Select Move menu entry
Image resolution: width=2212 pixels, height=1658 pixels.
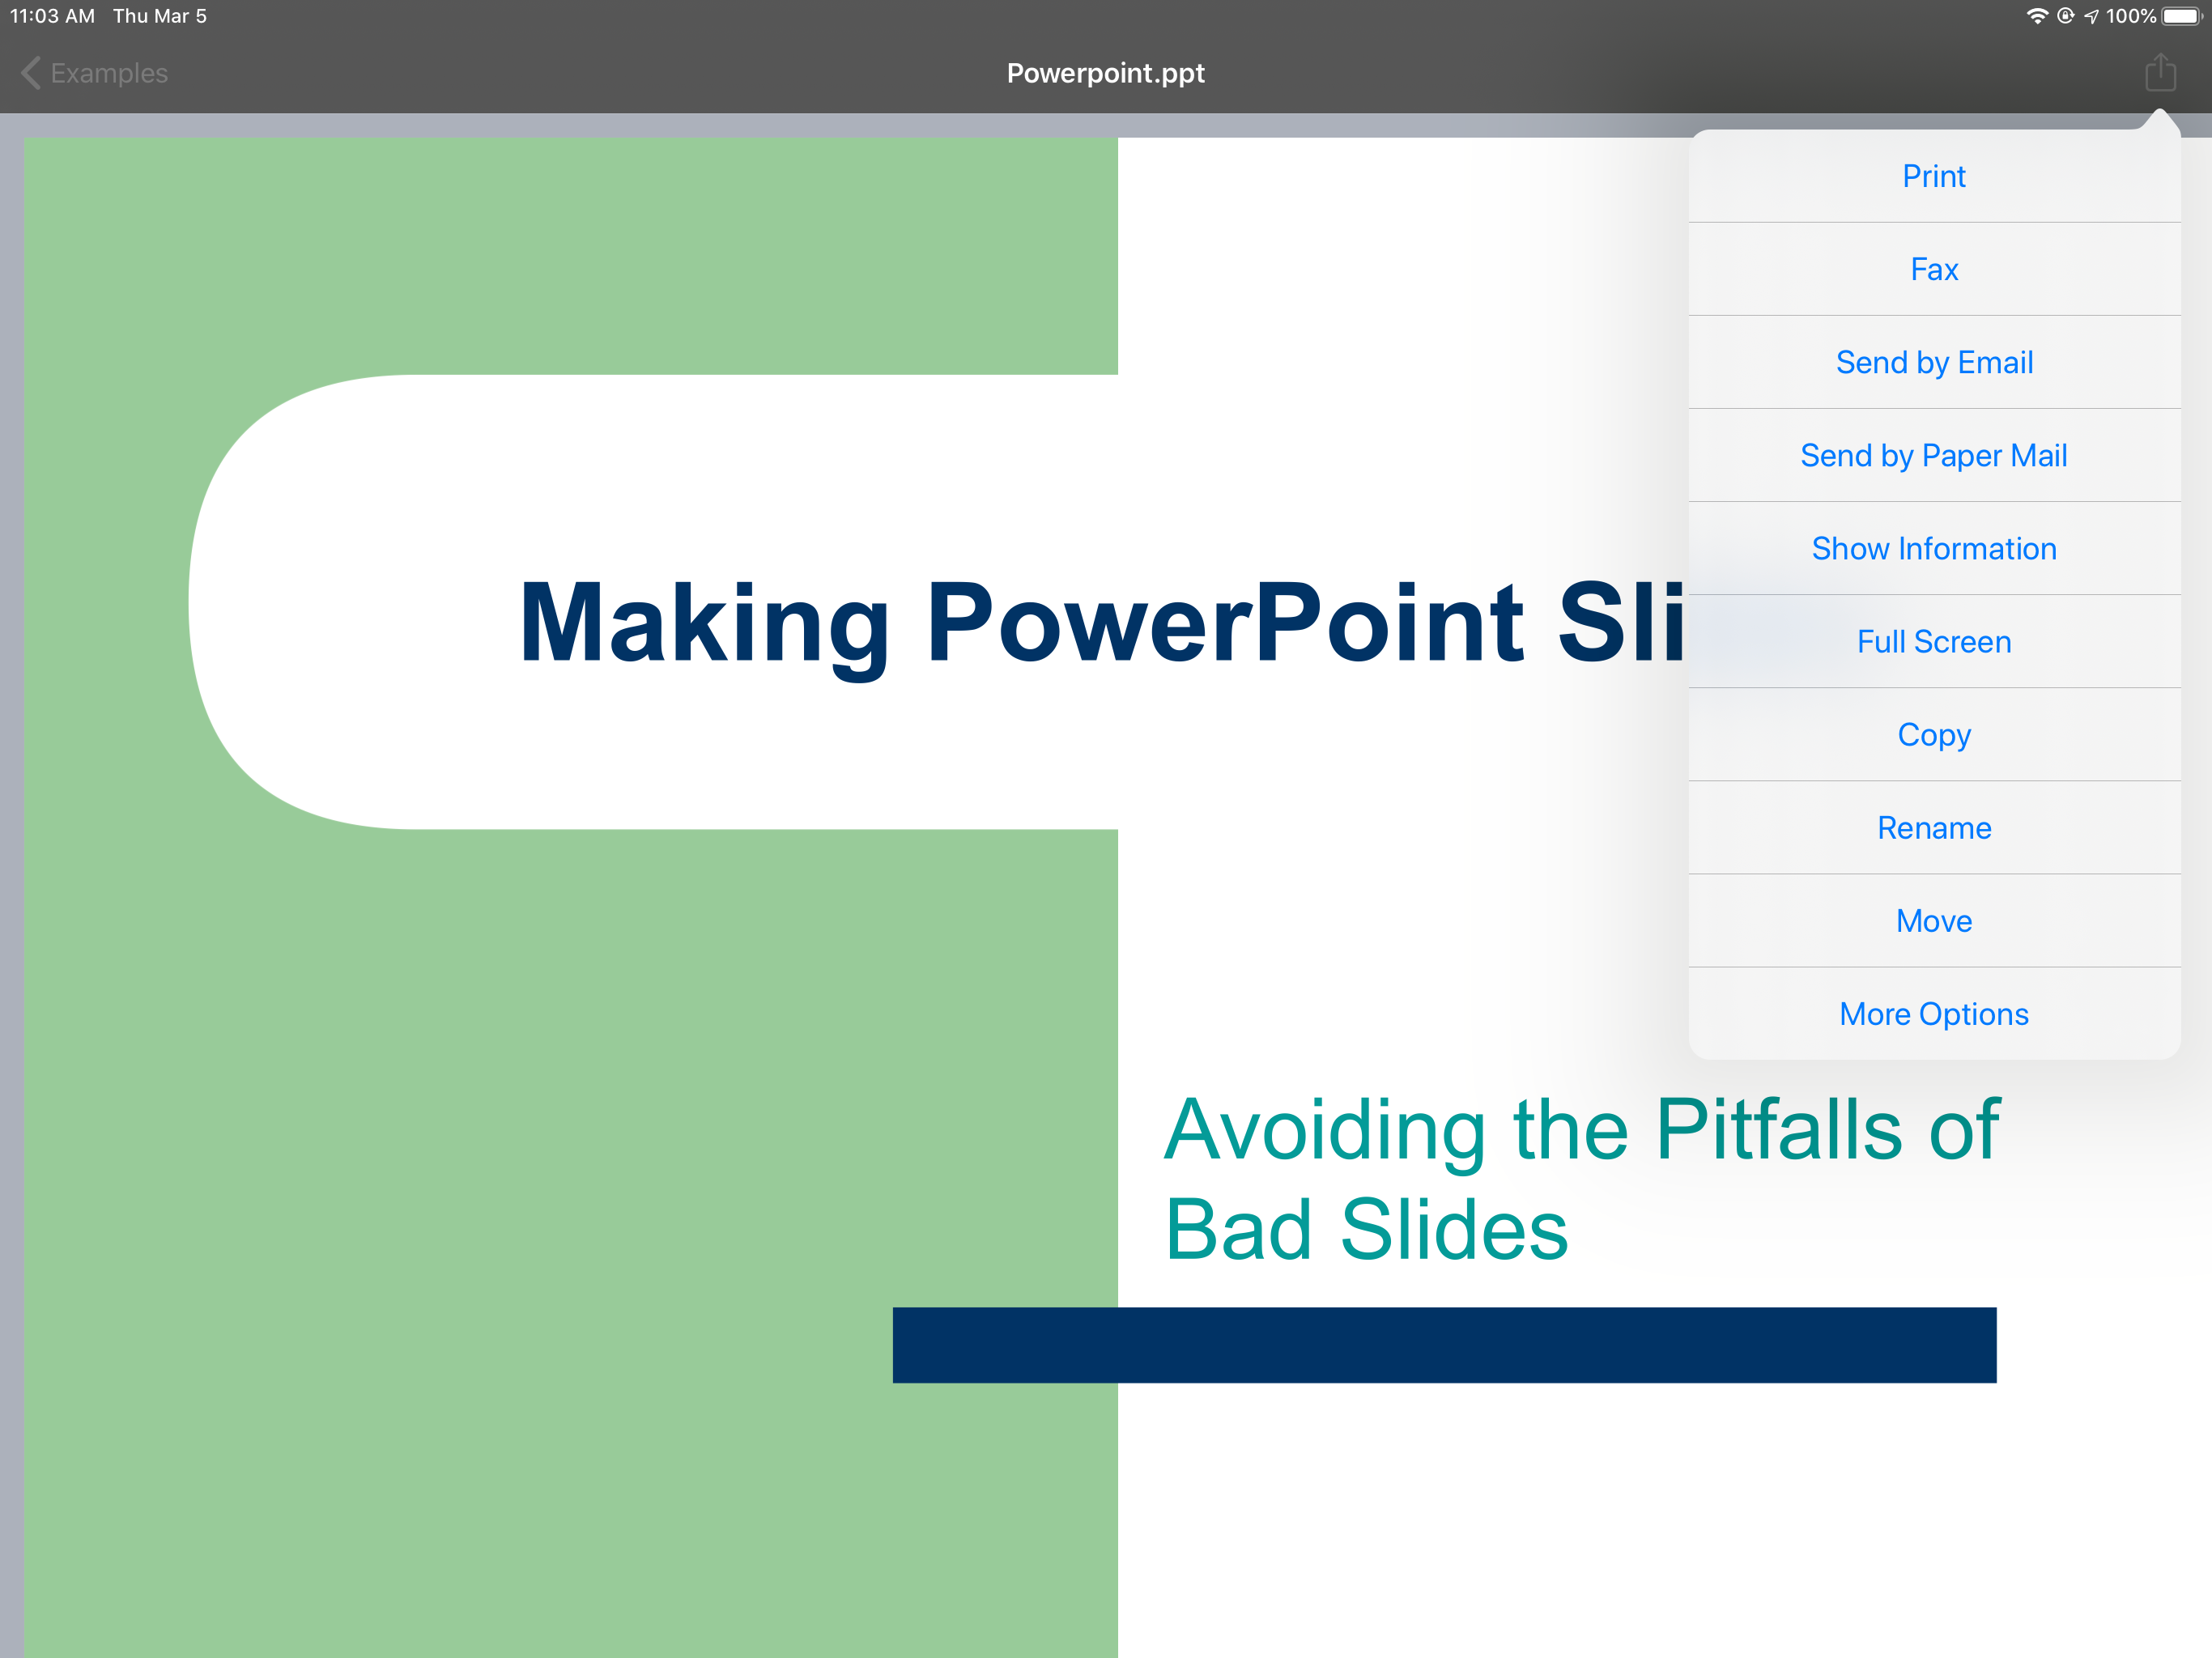pyautogui.click(x=1933, y=920)
